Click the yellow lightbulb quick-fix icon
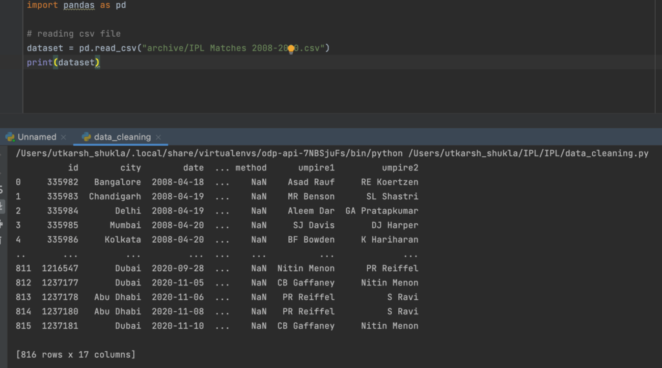 coord(291,48)
